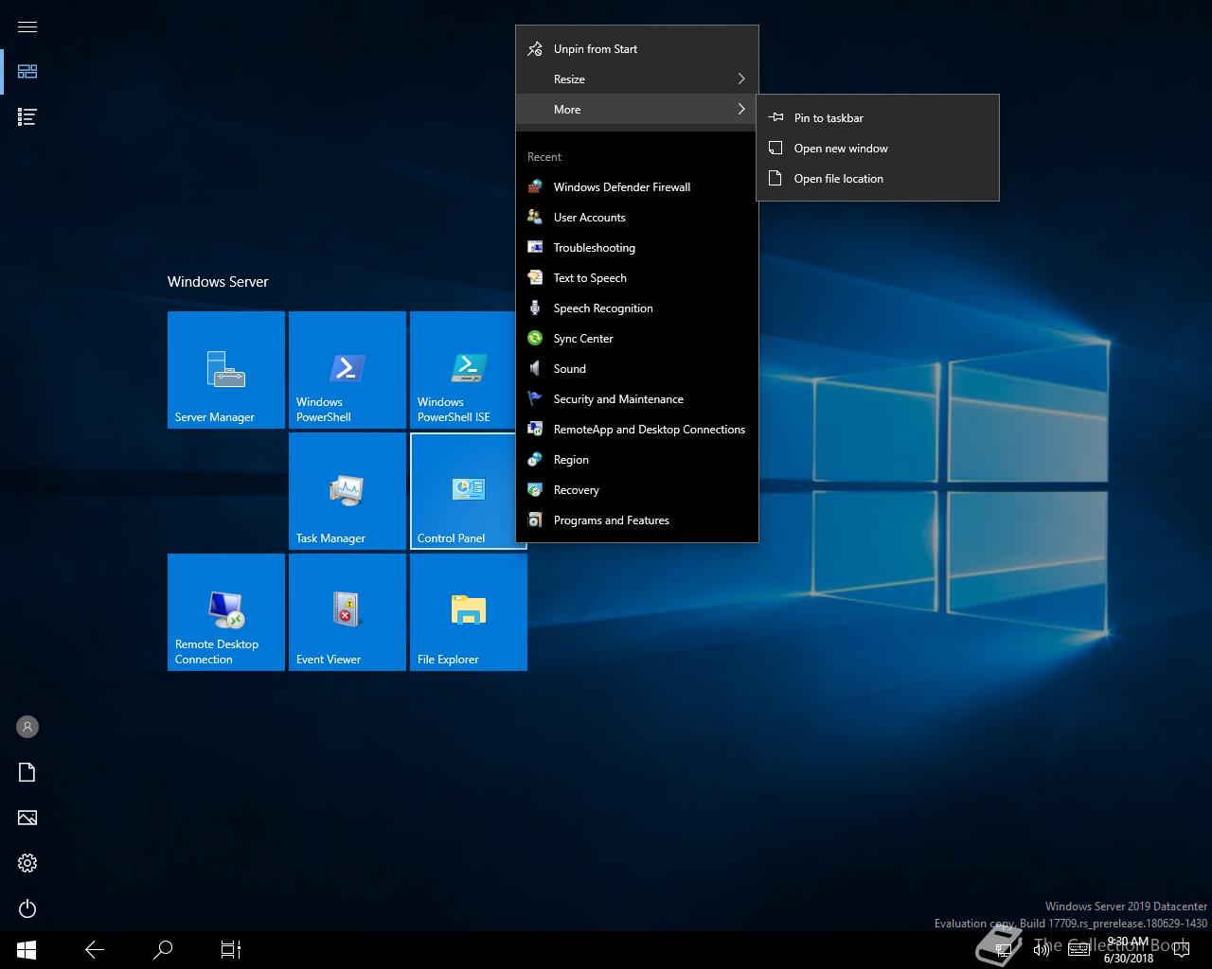The width and height of the screenshot is (1212, 969).
Task: Click the Power icon in the Start sidebar
Action: [27, 908]
